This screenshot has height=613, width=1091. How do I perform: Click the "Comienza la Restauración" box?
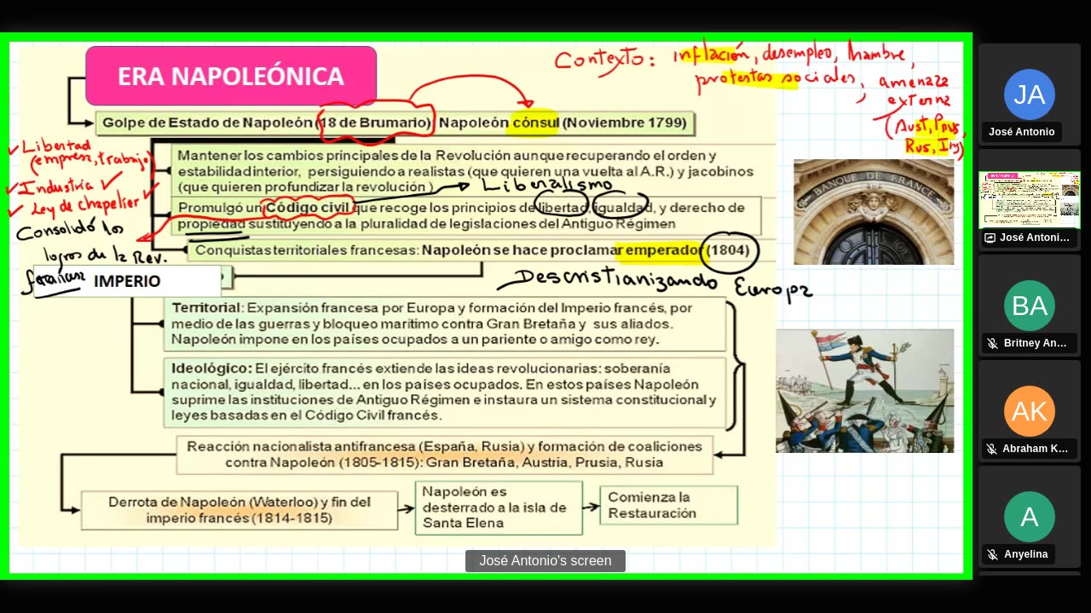point(669,506)
